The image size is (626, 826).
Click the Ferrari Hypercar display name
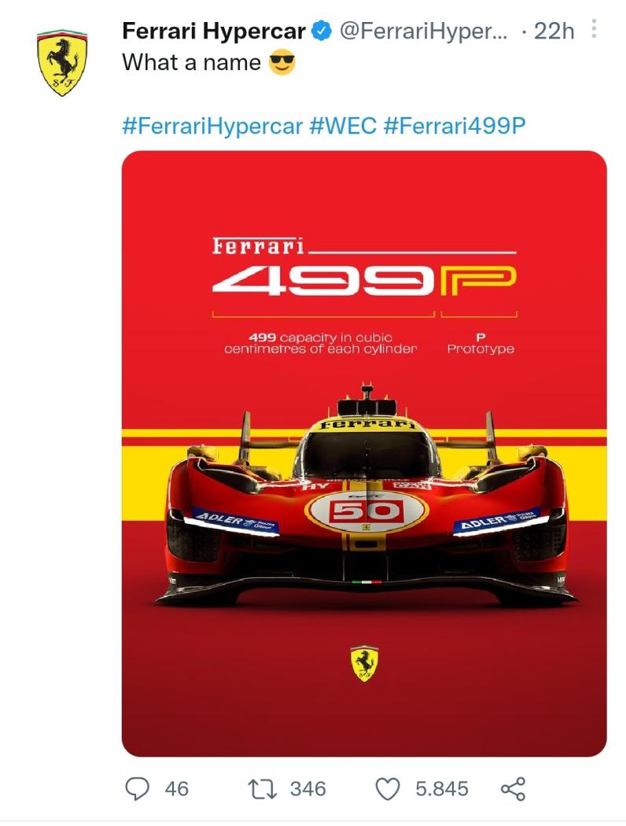coord(214,31)
